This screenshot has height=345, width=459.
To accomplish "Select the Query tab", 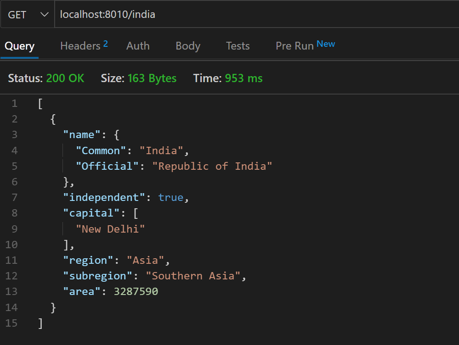I will (x=19, y=46).
